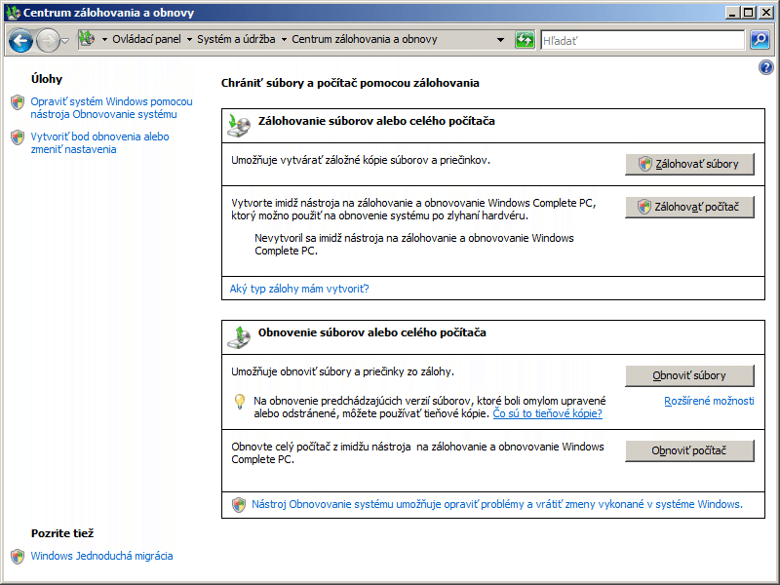Minimize the Centrum zálohovania window
Viewport: 780px width, 585px height.
point(731,13)
